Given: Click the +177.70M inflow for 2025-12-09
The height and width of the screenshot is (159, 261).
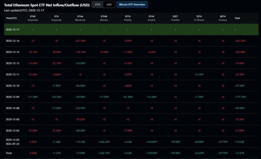Looking at the screenshot, I should tap(241, 97).
